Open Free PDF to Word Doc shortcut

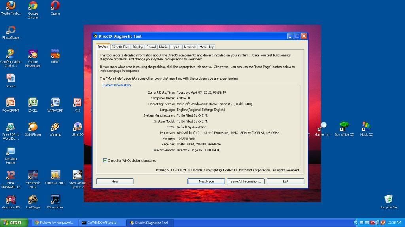pyautogui.click(x=11, y=131)
